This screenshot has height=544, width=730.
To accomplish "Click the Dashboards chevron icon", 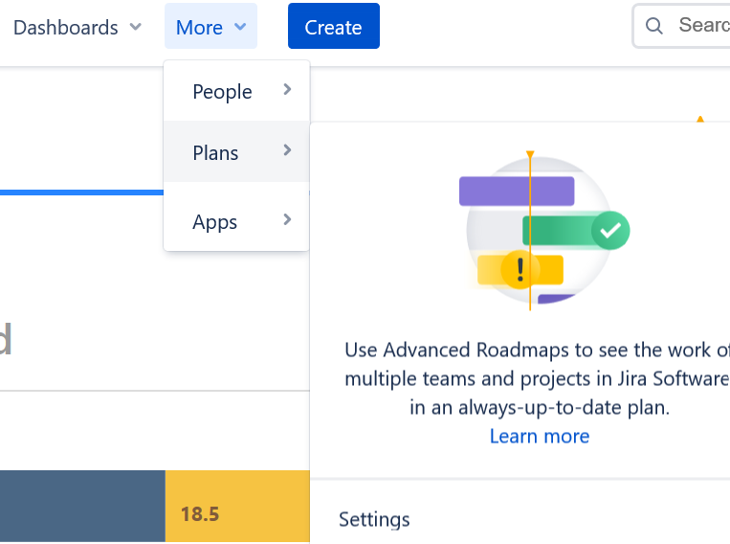I will pos(136,27).
